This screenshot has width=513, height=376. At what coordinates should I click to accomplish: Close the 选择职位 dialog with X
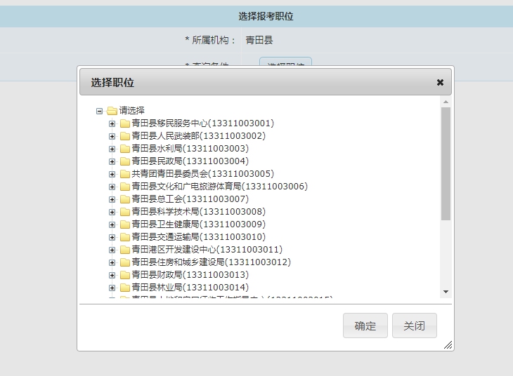click(x=440, y=82)
